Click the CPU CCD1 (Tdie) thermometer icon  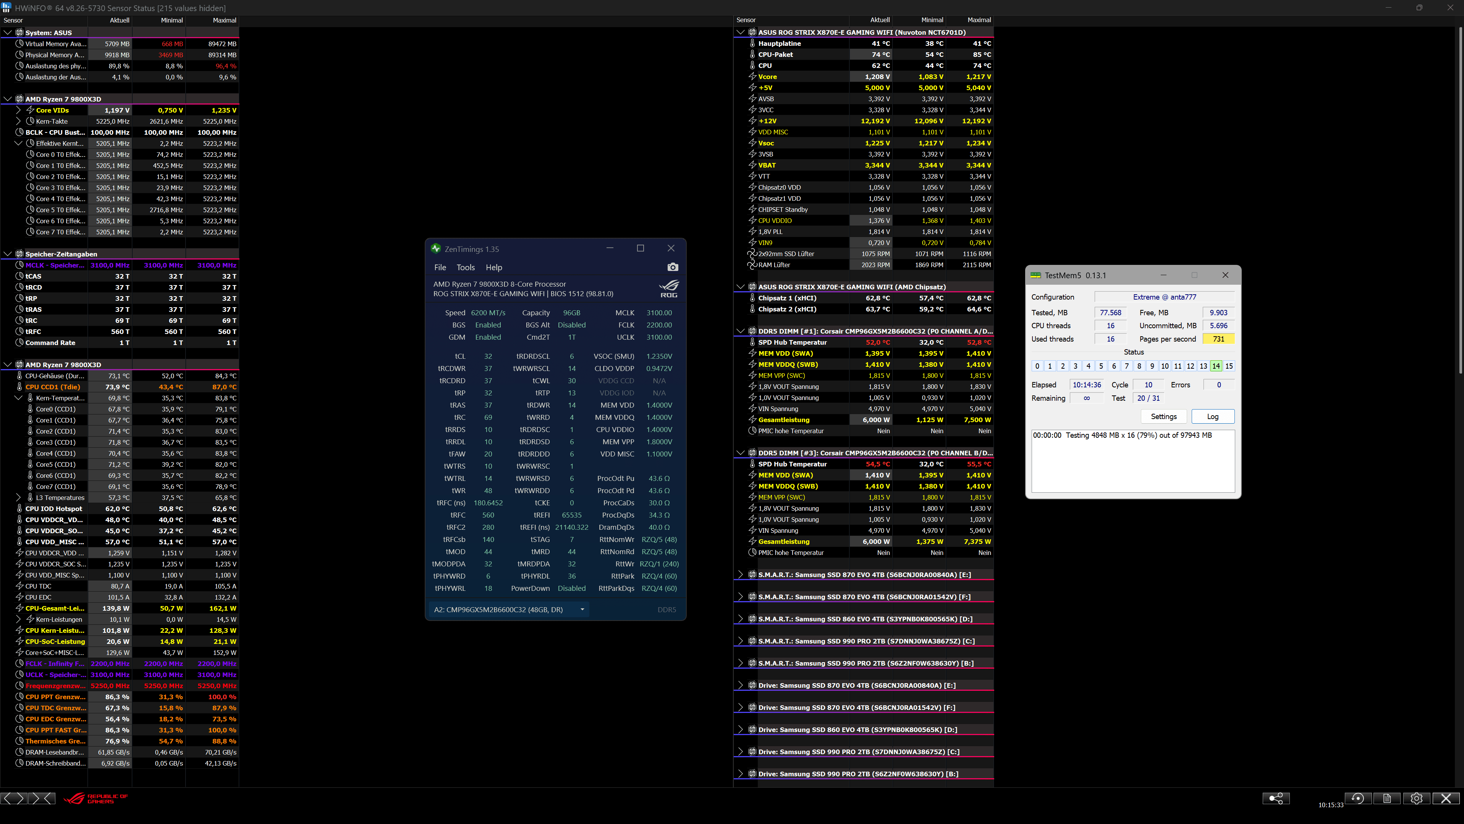pyautogui.click(x=20, y=387)
